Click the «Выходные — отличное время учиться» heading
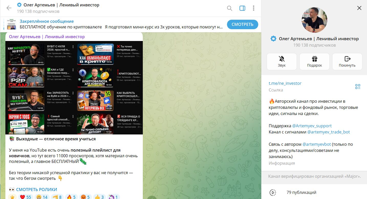 (x=56, y=139)
